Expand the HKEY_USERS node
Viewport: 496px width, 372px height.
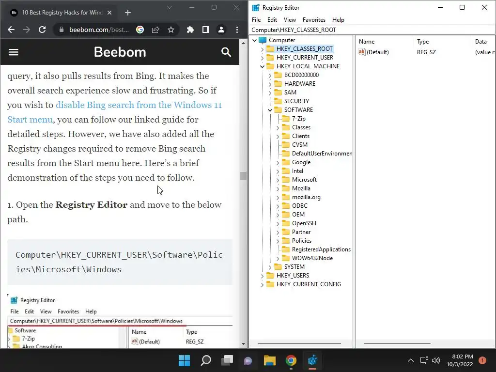[262, 276]
